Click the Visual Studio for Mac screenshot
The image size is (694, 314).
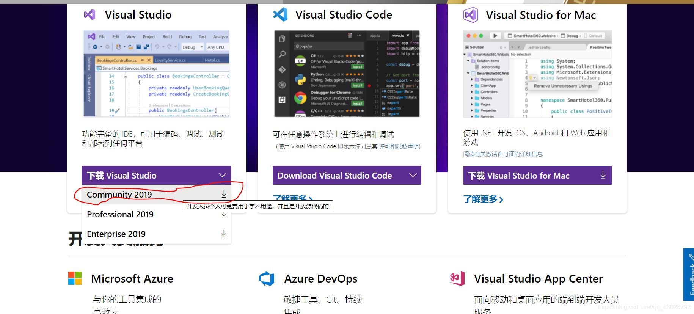537,74
